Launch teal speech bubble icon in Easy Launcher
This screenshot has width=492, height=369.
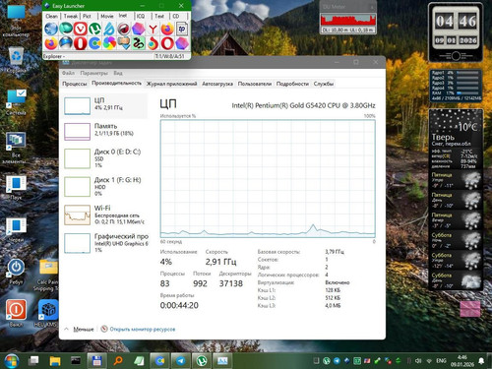[66, 29]
